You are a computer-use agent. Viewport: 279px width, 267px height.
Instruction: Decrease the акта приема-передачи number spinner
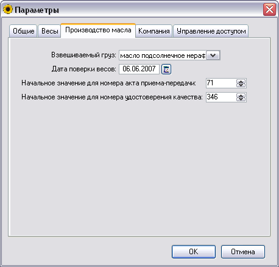pyautogui.click(x=241, y=85)
